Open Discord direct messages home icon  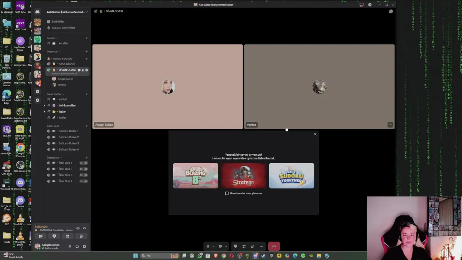(x=37, y=12)
